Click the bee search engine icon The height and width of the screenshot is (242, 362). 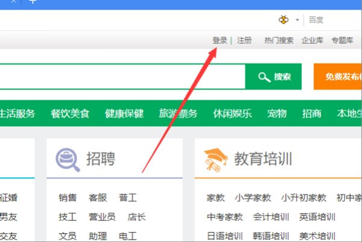click(x=284, y=20)
